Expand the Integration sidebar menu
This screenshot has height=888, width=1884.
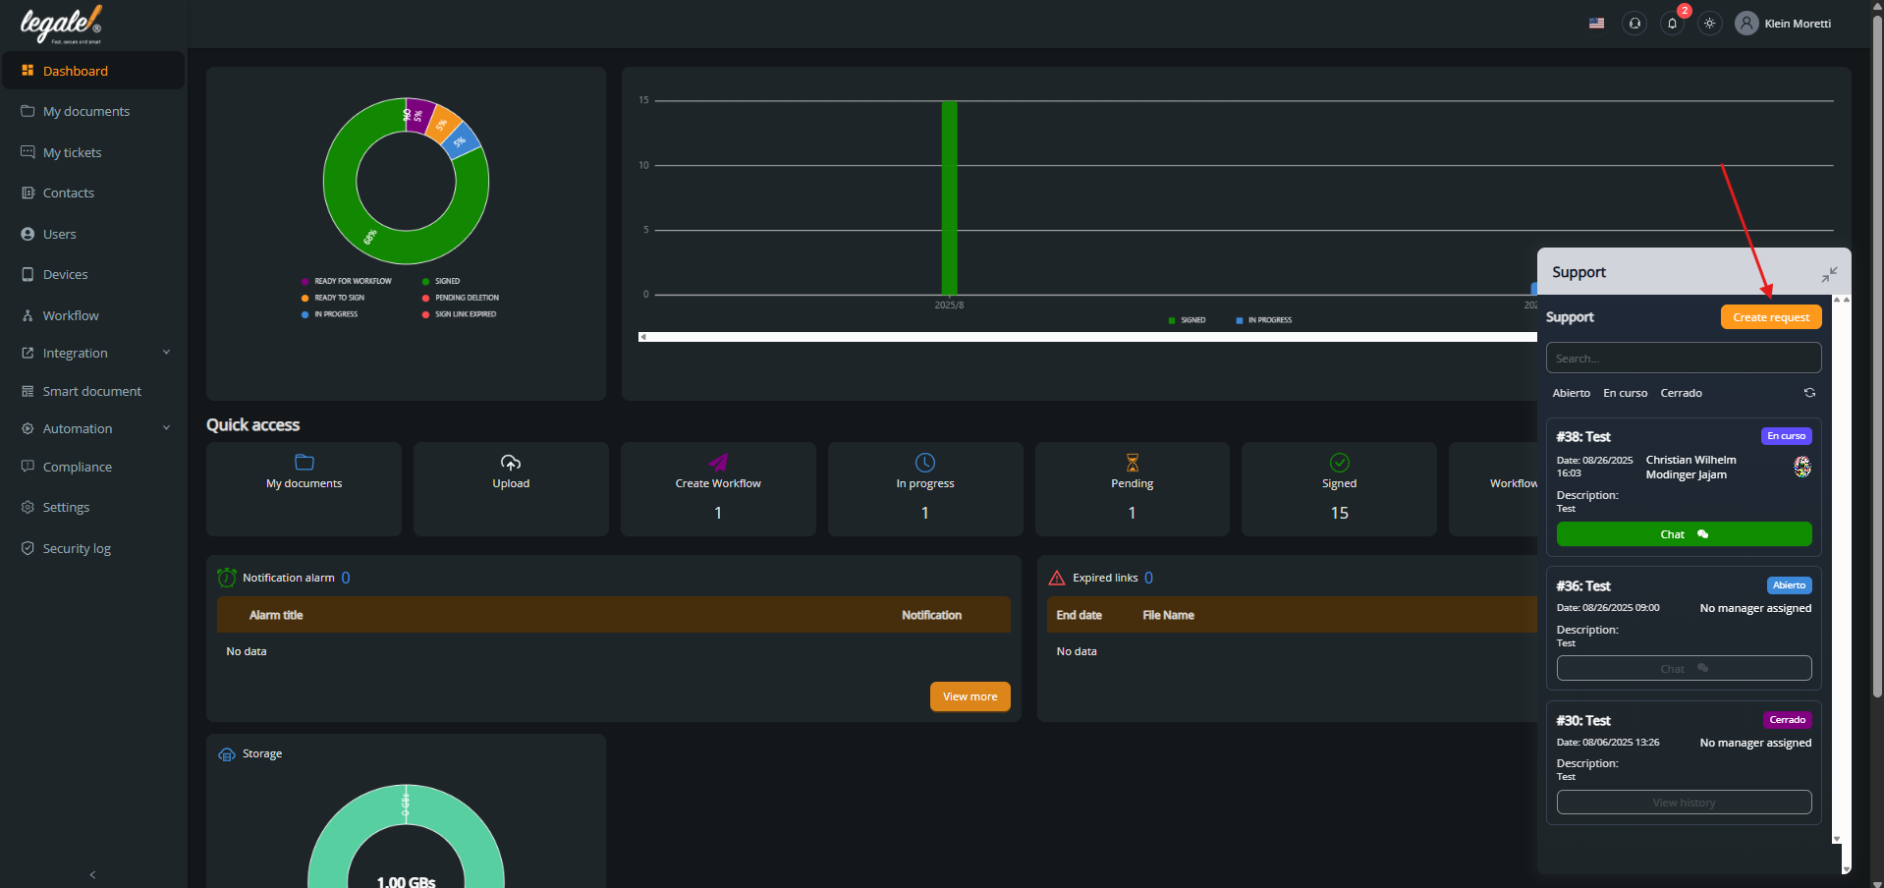93,353
